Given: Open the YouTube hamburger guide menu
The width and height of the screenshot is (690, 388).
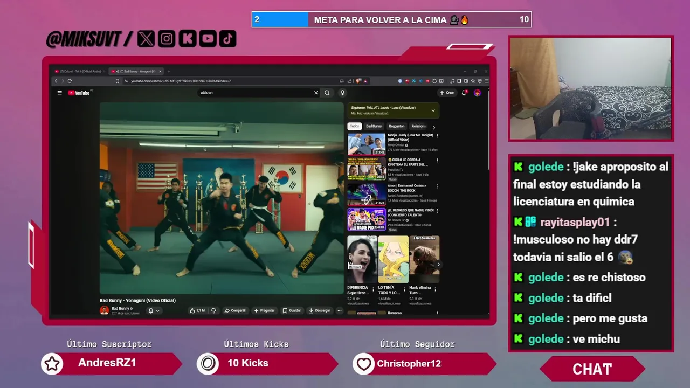Looking at the screenshot, I should pos(60,93).
